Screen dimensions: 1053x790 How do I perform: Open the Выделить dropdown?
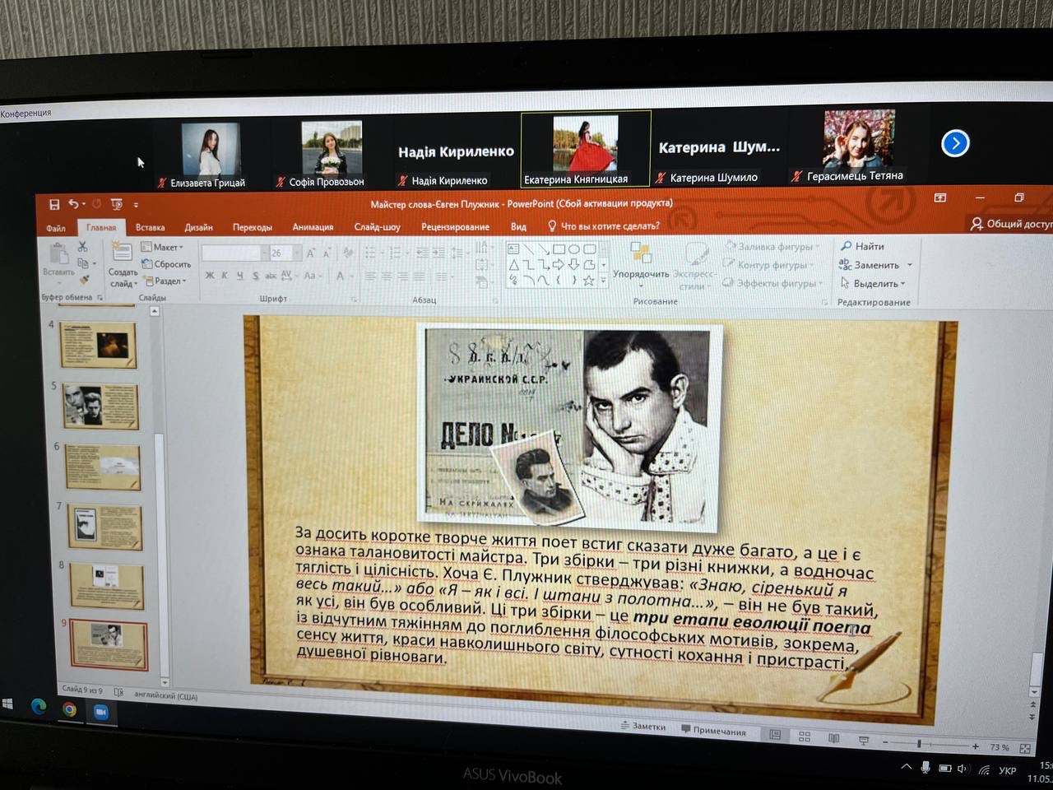point(873,283)
